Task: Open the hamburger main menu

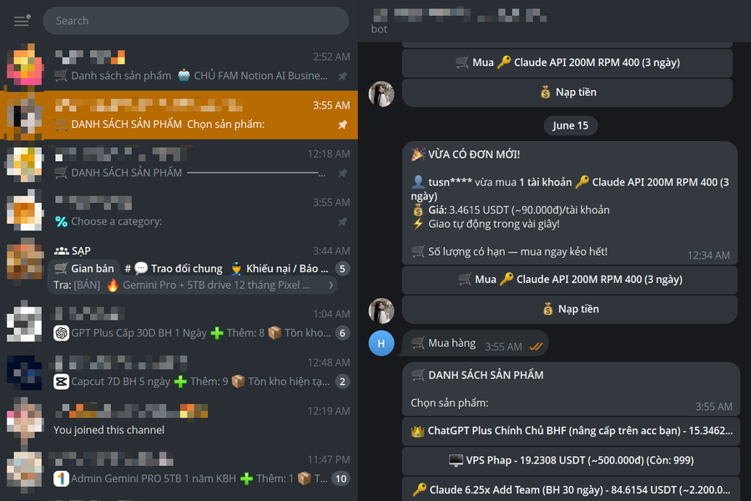Action: tap(22, 21)
